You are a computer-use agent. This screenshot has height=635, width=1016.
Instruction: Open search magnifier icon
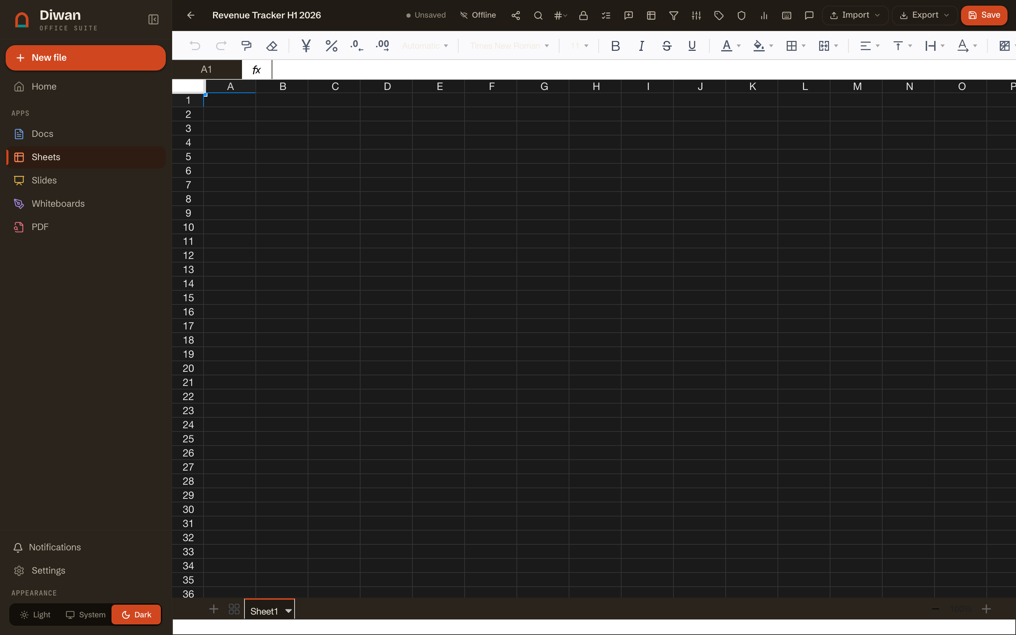538,16
